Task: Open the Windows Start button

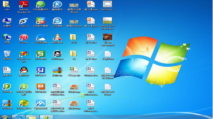Action: [x=5, y=117]
